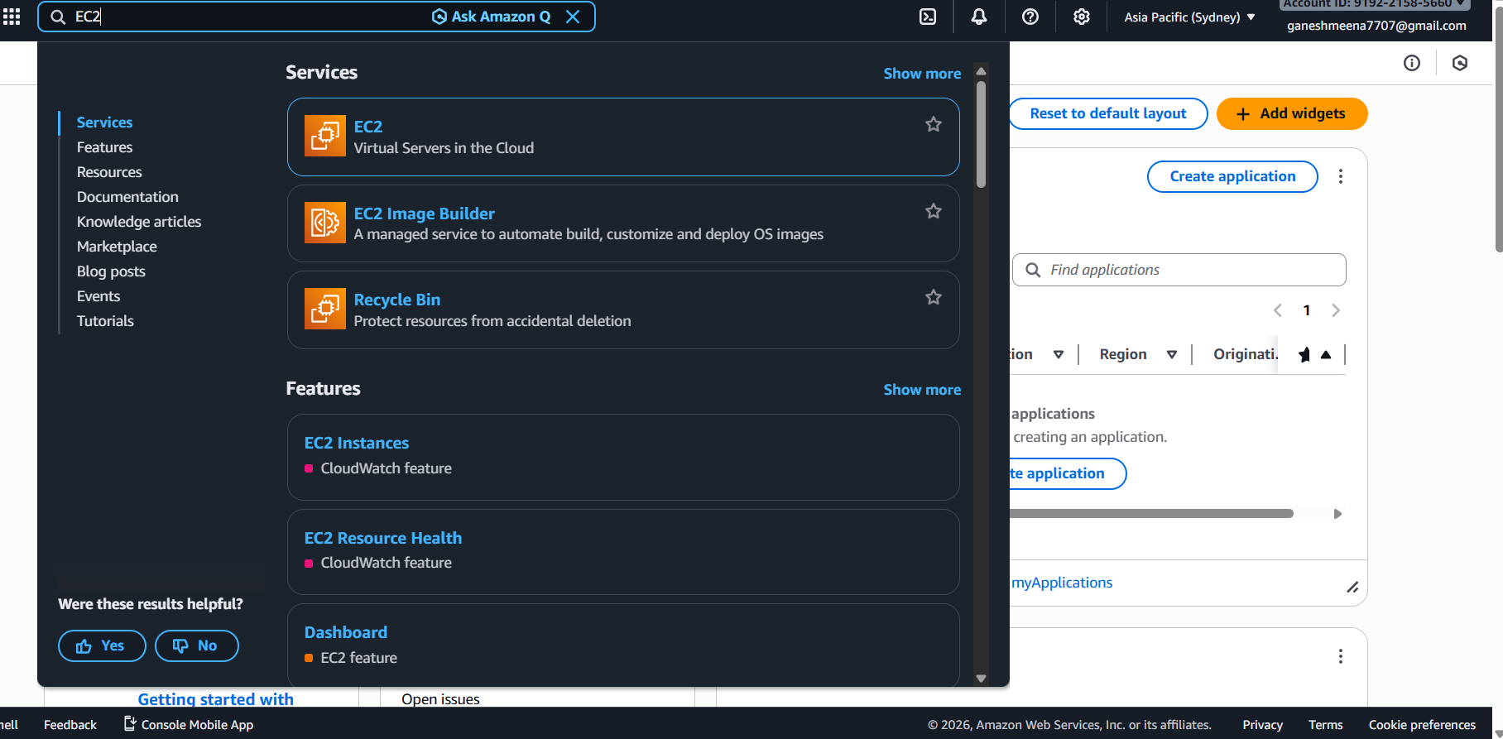1503x739 pixels.
Task: Click the search results vertical scrollbar
Action: (981, 132)
